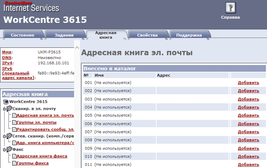Click page icon beside Адресная книга факса
Viewport: 267px width, 168px height.
click(14, 156)
